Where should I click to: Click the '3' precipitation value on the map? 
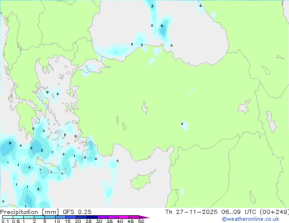[x=10, y=143]
